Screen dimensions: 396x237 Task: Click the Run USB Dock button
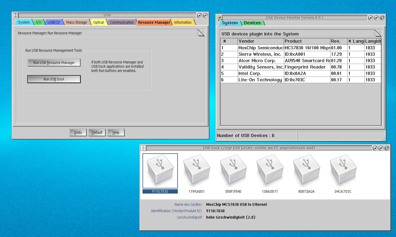(54, 79)
